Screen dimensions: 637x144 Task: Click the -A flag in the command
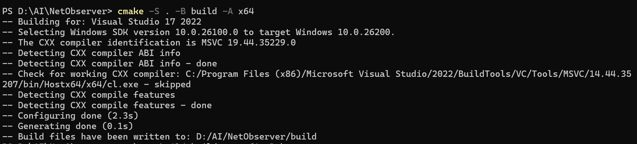coord(227,11)
